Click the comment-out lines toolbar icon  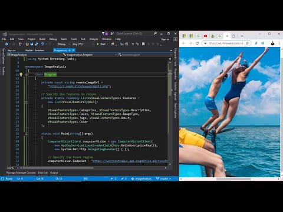[133, 44]
